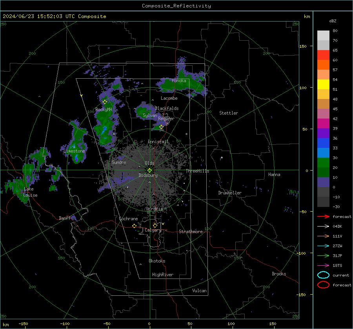Click the Vulcan label
353x329 pixels.
click(x=200, y=291)
